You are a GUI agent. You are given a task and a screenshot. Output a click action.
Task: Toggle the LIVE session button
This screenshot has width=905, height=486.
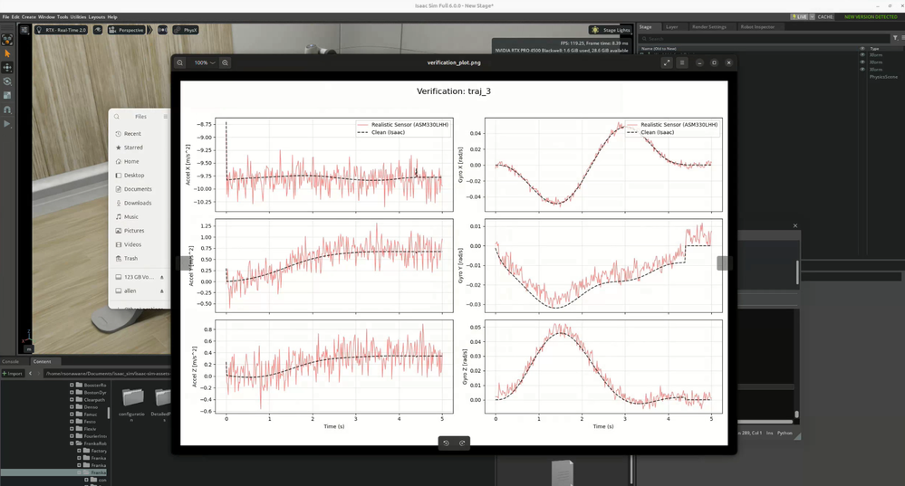click(x=799, y=17)
